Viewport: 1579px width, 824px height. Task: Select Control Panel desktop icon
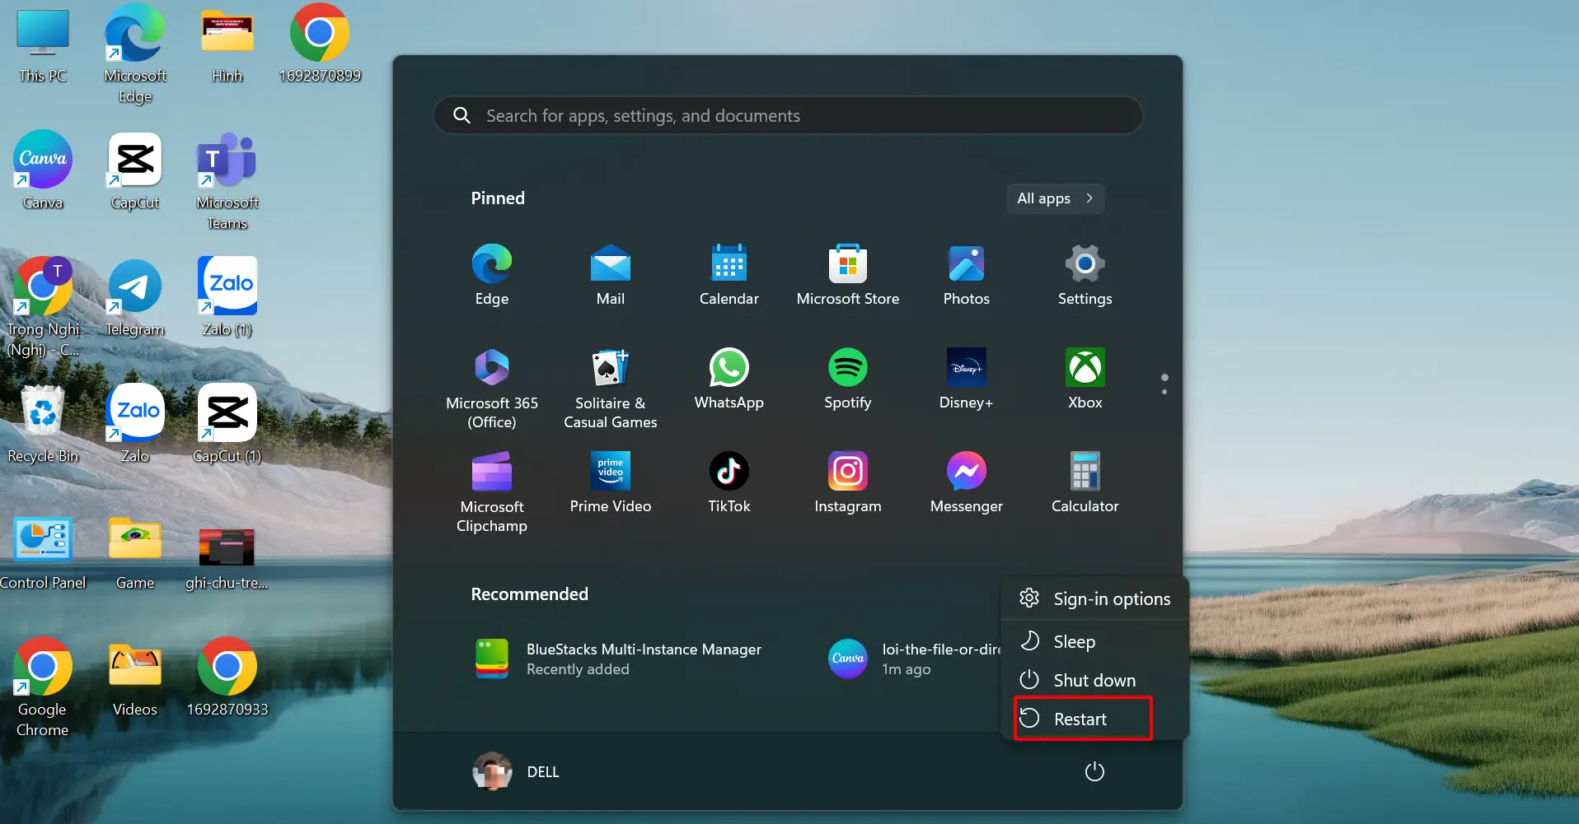click(43, 553)
